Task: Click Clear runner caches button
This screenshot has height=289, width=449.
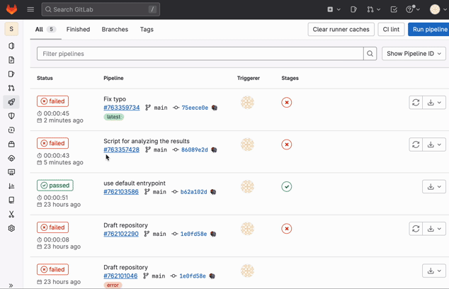Action: coord(341,29)
